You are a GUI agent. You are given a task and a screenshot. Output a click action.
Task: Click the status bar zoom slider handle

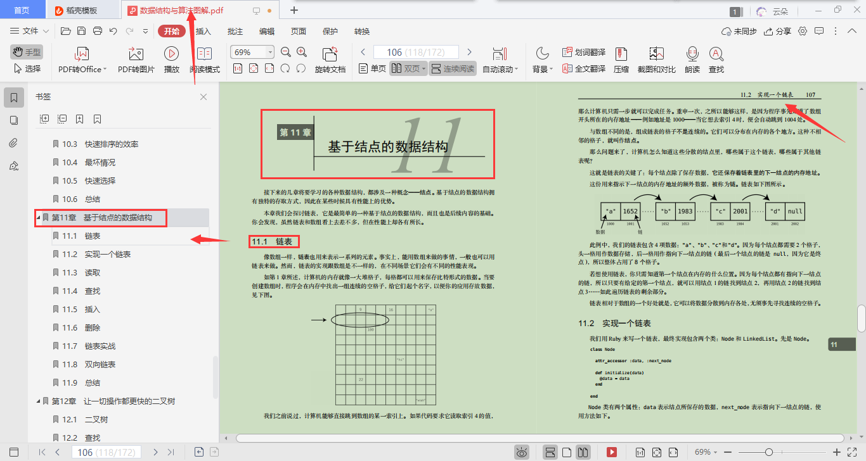768,452
